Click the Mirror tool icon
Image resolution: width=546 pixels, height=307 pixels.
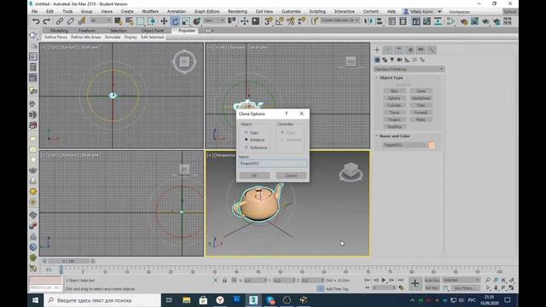tap(368, 21)
